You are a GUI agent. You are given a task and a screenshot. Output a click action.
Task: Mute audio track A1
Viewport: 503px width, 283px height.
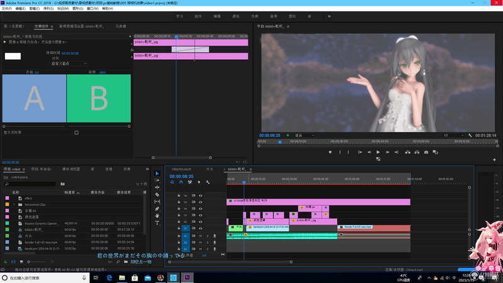(x=201, y=236)
